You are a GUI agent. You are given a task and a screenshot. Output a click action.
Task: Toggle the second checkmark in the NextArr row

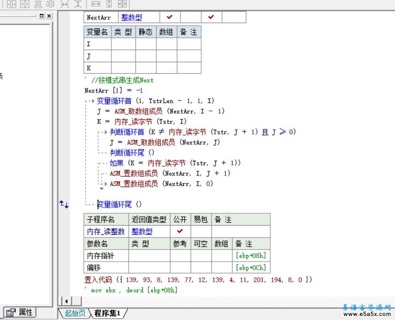[x=211, y=17]
